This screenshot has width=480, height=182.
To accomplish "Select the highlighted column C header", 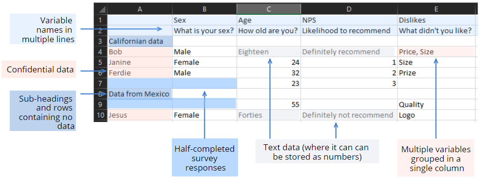I will (268, 9).
